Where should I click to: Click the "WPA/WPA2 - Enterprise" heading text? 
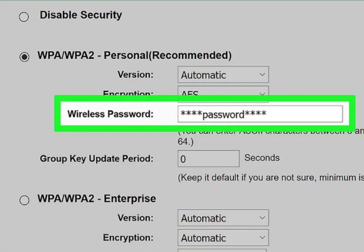[x=97, y=198]
